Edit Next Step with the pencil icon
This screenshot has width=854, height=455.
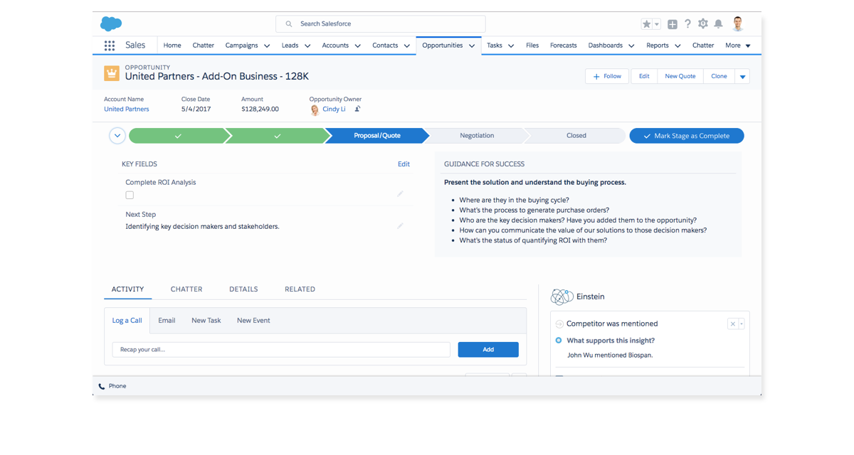pos(400,226)
